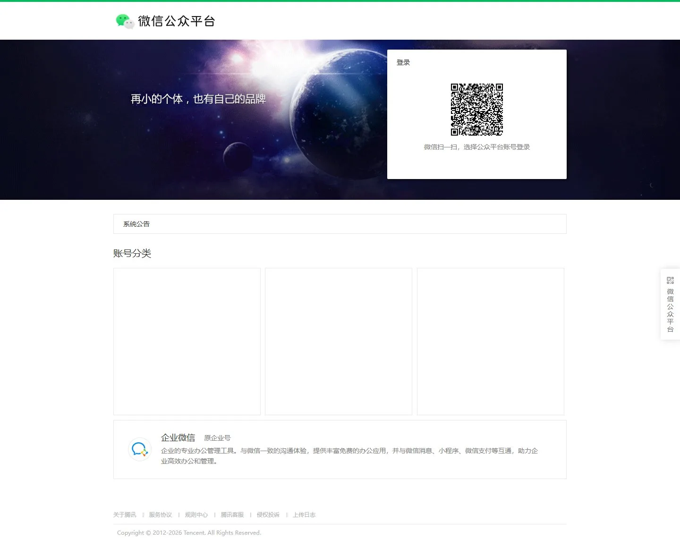This screenshot has width=680, height=556.
Task: Open the 服务协议 footer link
Action: [161, 515]
